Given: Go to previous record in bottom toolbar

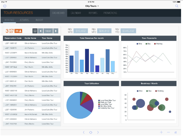Looking at the screenshot, I should pos(84,132).
